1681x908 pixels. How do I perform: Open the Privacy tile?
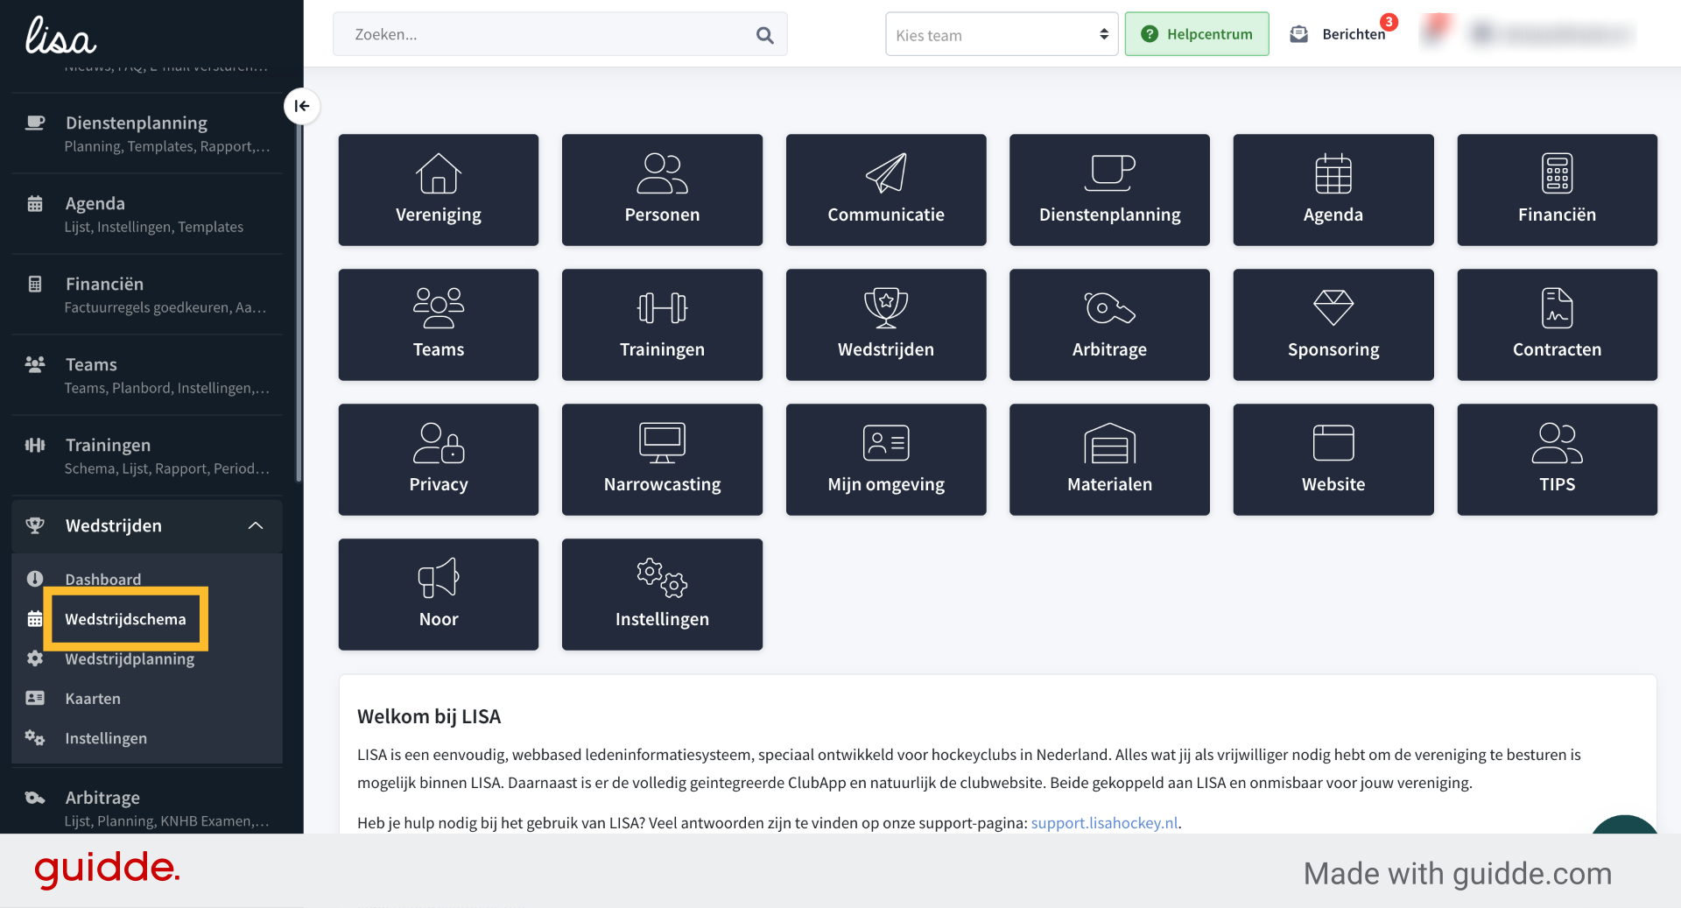[438, 459]
